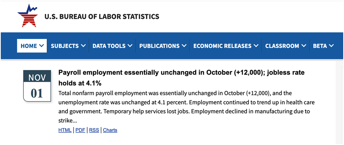Open the PDF version link

point(80,130)
